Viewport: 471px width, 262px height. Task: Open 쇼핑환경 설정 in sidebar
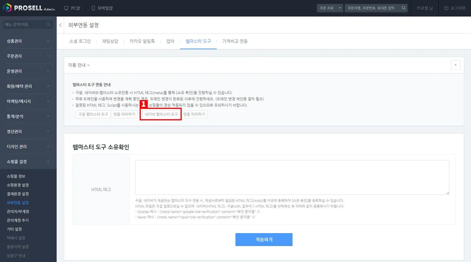pos(18,185)
